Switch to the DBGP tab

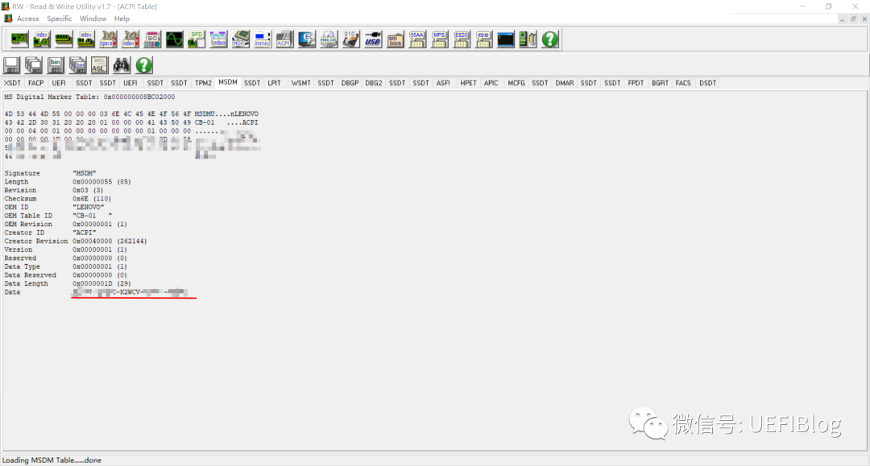[350, 83]
